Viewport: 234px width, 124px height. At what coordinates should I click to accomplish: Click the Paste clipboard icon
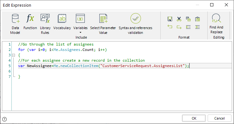197,19
